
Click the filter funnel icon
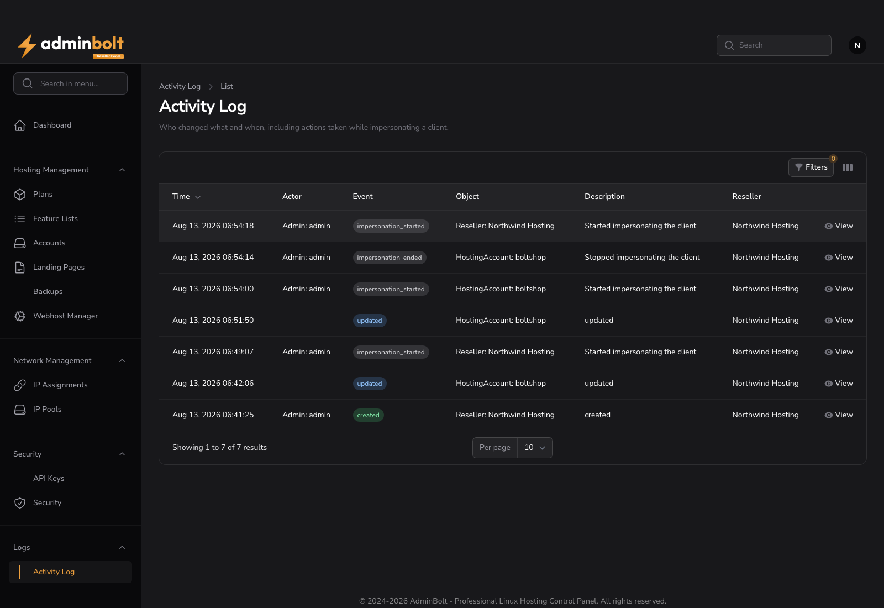tap(798, 167)
